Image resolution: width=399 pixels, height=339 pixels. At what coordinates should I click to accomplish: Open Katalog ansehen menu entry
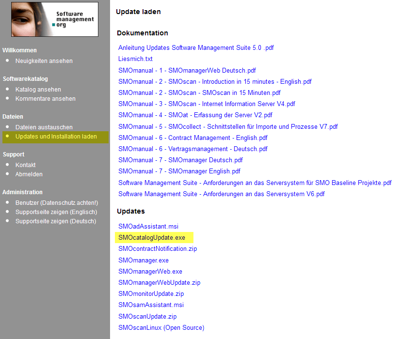tap(38, 90)
